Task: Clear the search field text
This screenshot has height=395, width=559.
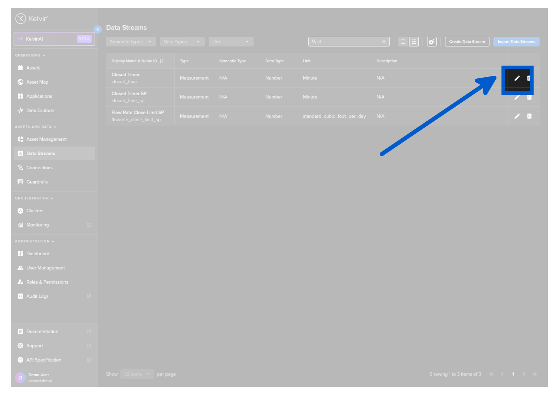Action: 384,42
